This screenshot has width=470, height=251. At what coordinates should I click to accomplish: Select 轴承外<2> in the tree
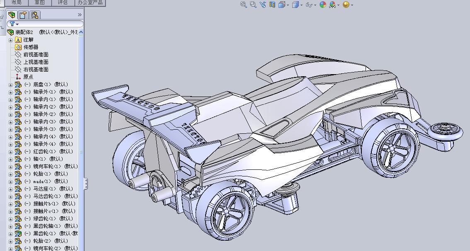pyautogui.click(x=48, y=114)
